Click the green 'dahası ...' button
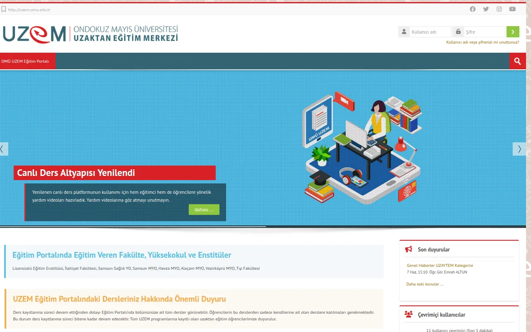531x332 pixels. click(204, 210)
